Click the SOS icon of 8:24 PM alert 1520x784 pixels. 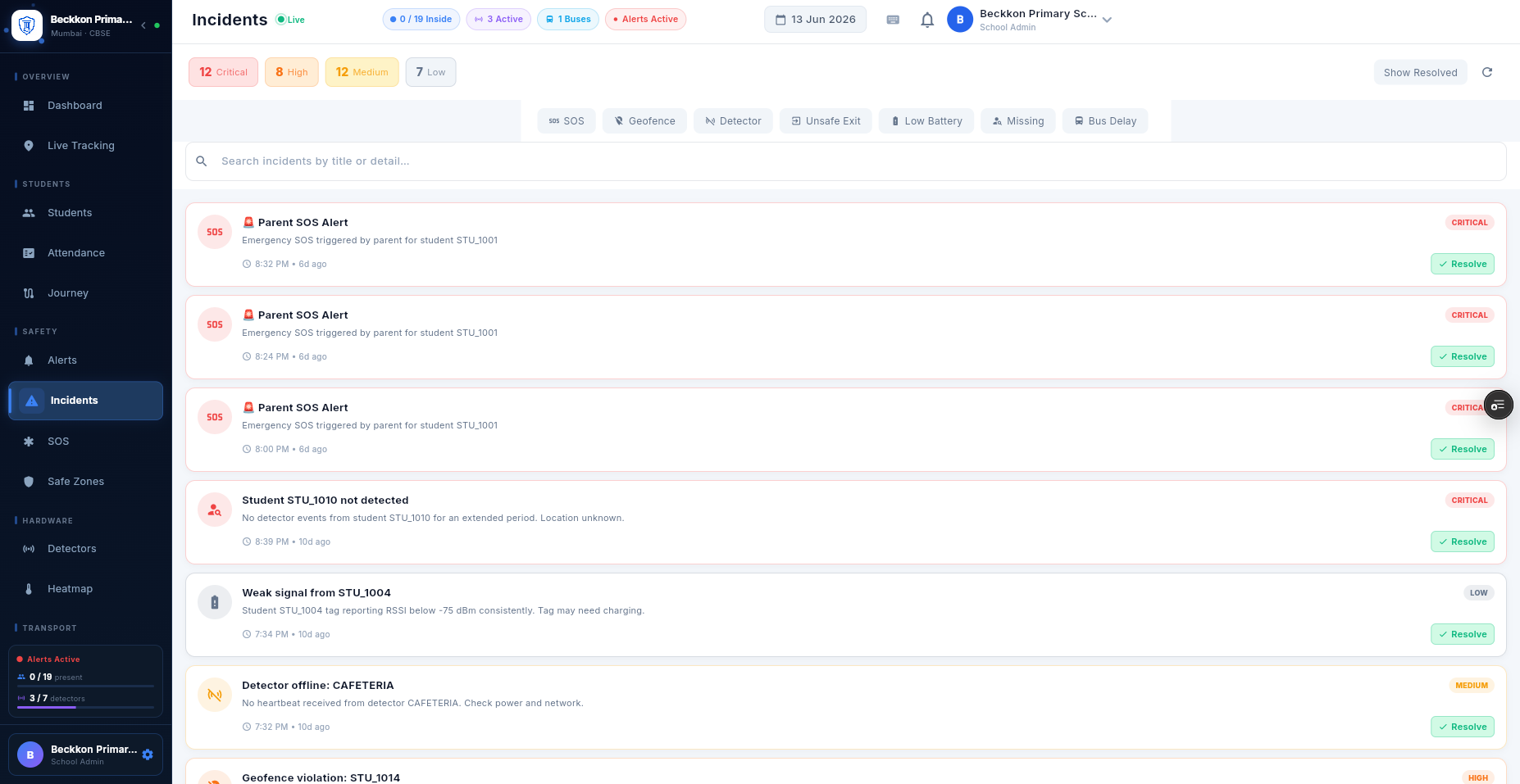click(x=215, y=324)
